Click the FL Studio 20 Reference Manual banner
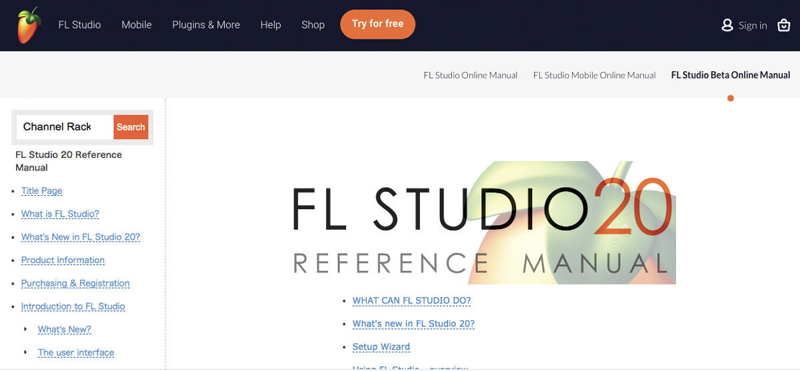 (484, 222)
